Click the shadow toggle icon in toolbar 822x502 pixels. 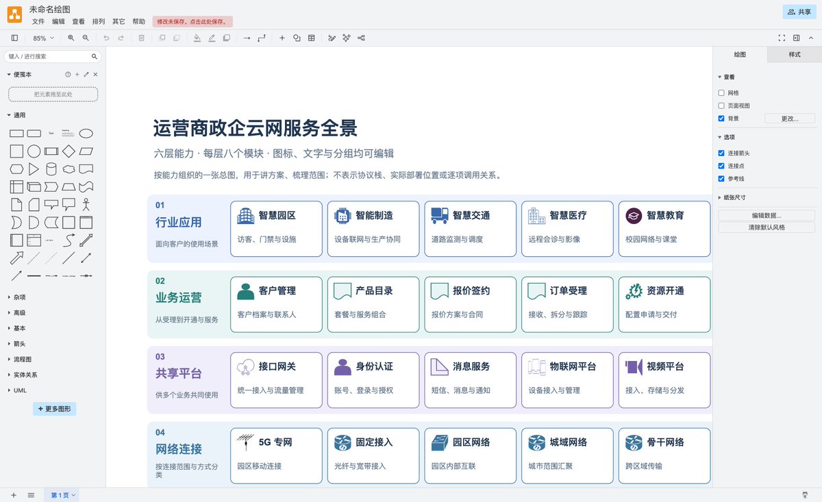(226, 38)
